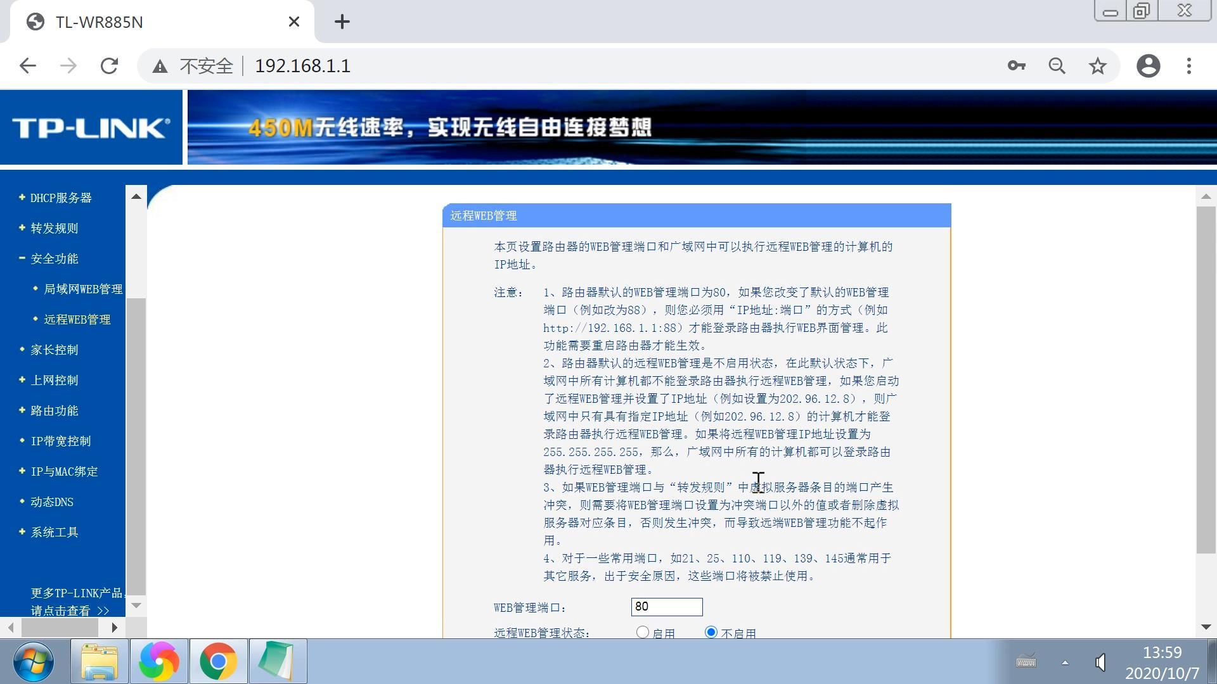This screenshot has width=1217, height=684.
Task: Open a new tab with plus button
Action: (342, 22)
